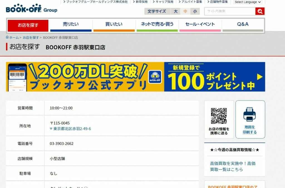Screen dimensions: 285x188
Task: Click the 店舗規模 row label
Action: [x=25, y=159]
